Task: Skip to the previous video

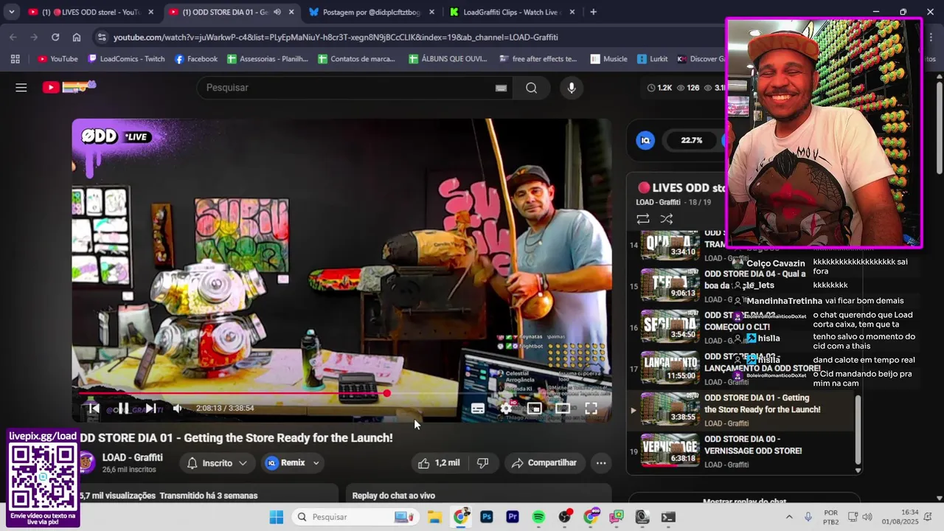Action: pos(94,408)
